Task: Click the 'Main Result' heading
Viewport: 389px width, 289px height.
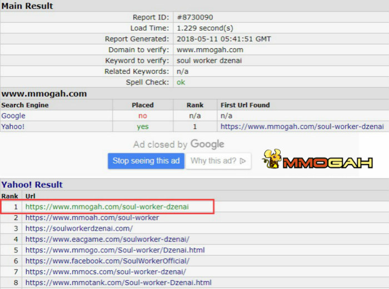Action: click(x=27, y=6)
